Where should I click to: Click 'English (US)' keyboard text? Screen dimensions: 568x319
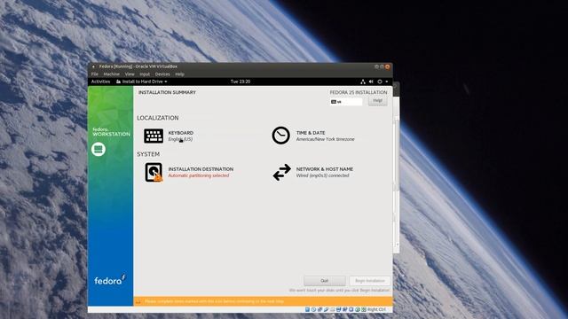180,139
